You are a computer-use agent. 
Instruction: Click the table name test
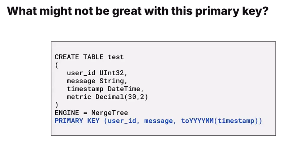click(116, 57)
